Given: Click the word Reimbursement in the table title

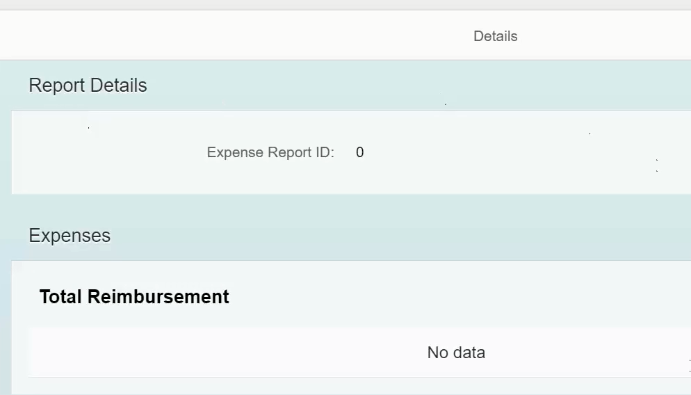Looking at the screenshot, I should click(x=158, y=297).
